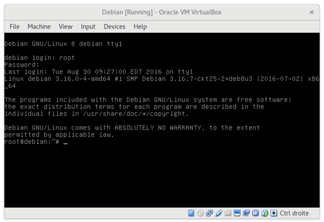Open the shared folders status icon
The image size is (324, 222).
coord(228,213)
